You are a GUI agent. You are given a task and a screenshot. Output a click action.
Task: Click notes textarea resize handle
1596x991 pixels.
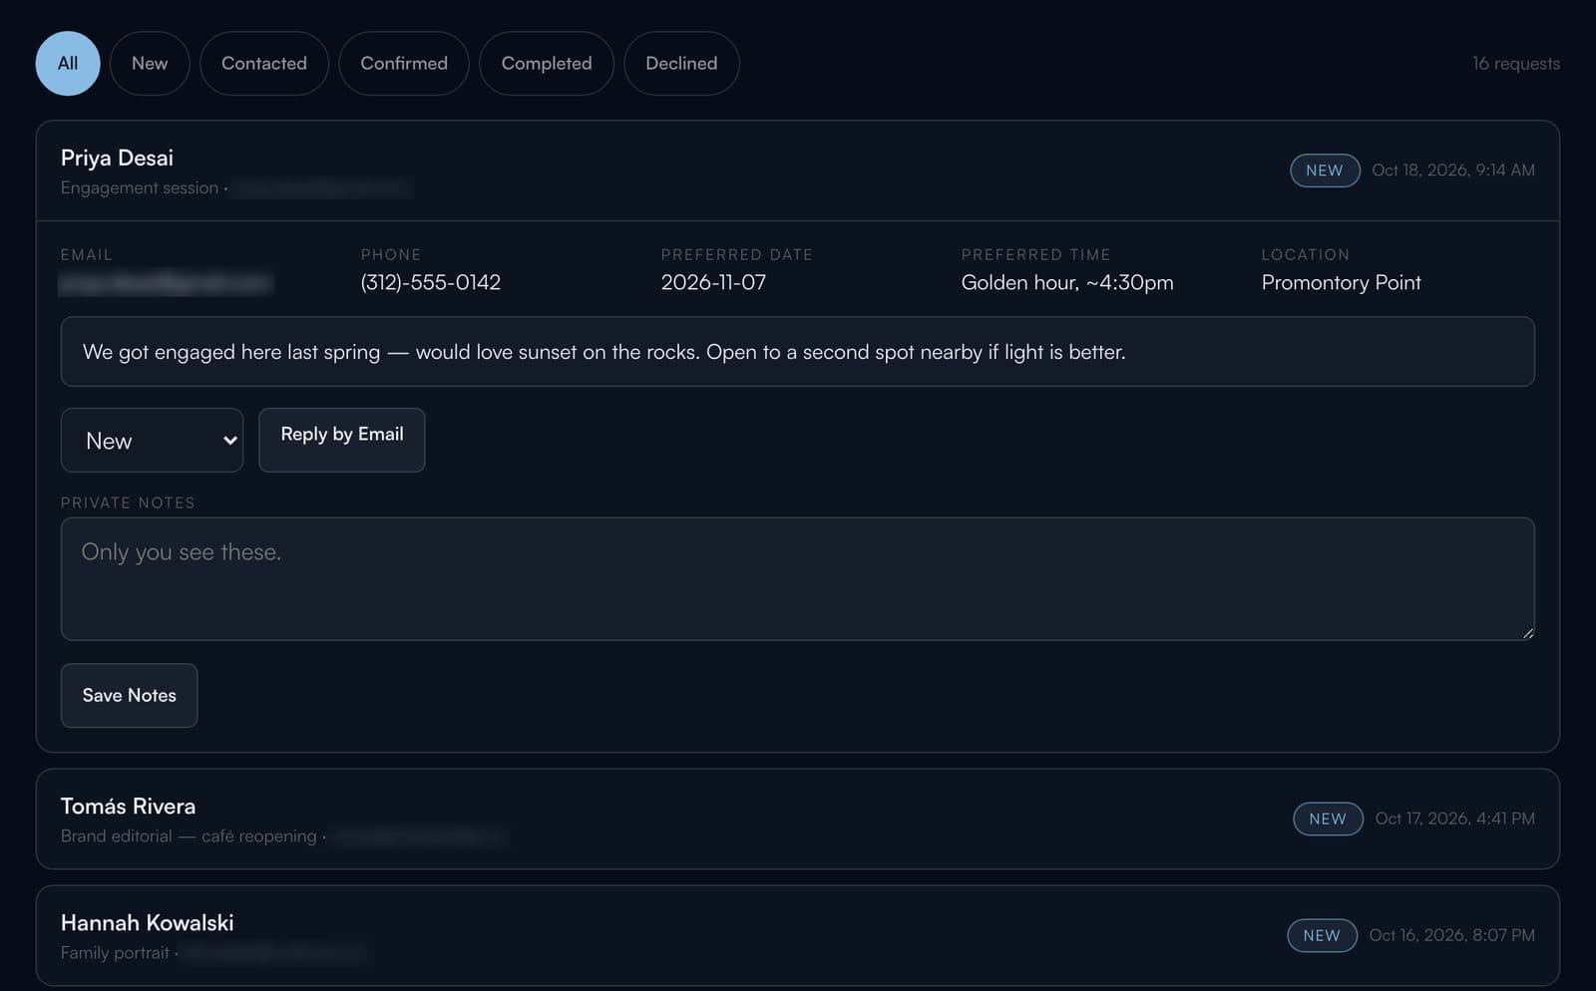tap(1527, 633)
